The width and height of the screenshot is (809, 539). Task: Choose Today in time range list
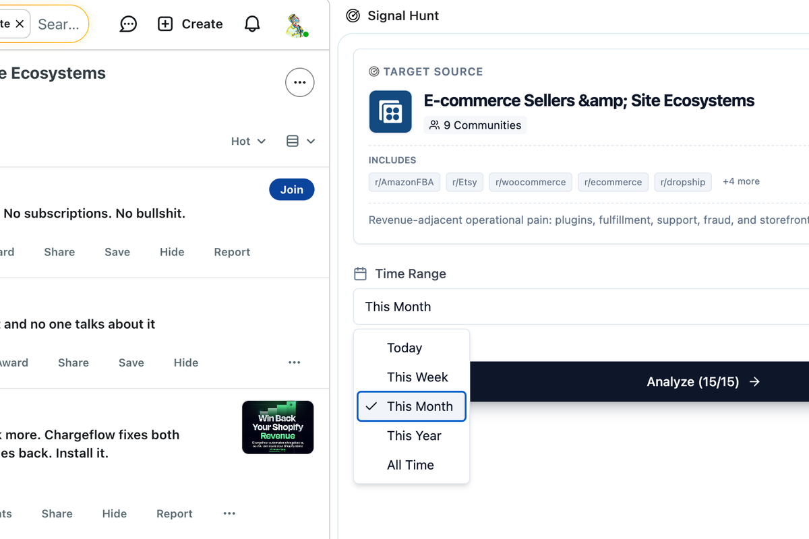[411, 348]
